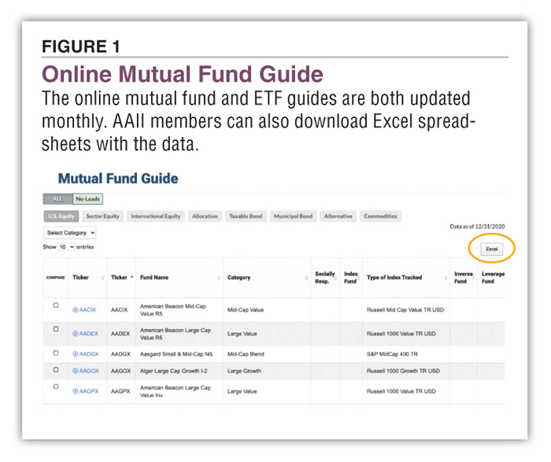Click the plain AADGX ticker cell
This screenshot has width=551, height=462.
coord(120,354)
